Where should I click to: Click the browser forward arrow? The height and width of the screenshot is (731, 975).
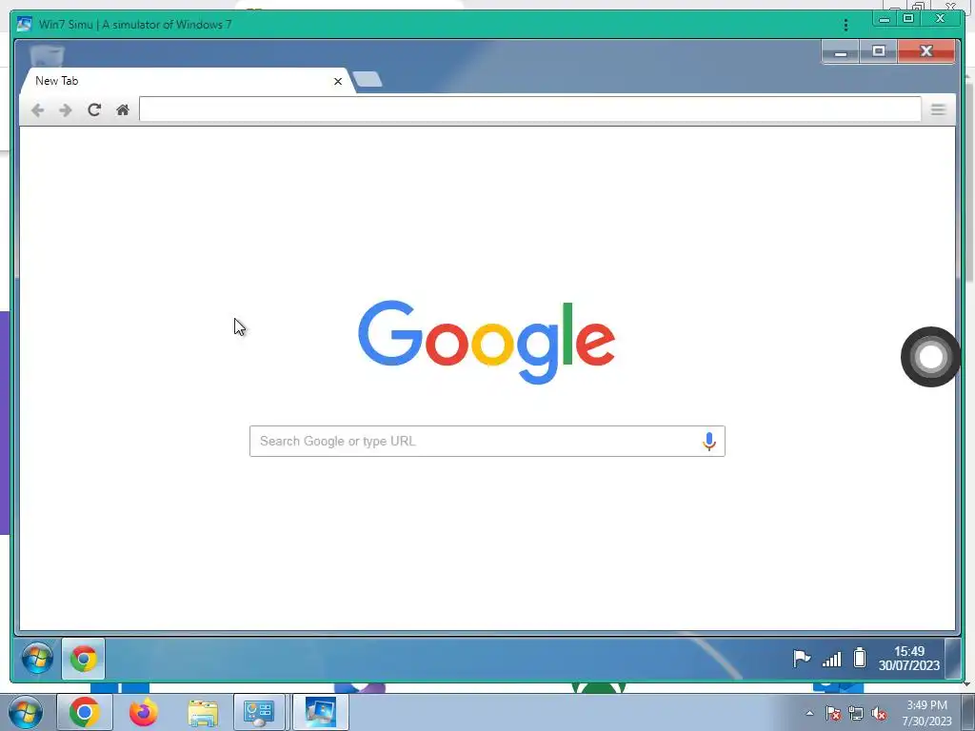(x=66, y=110)
